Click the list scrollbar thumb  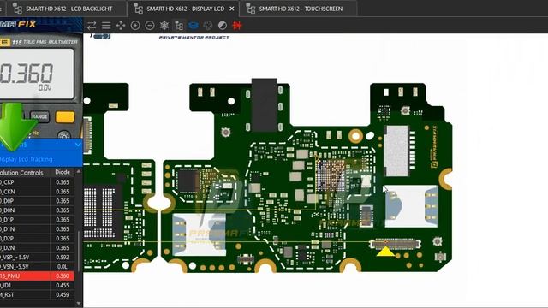click(x=79, y=251)
